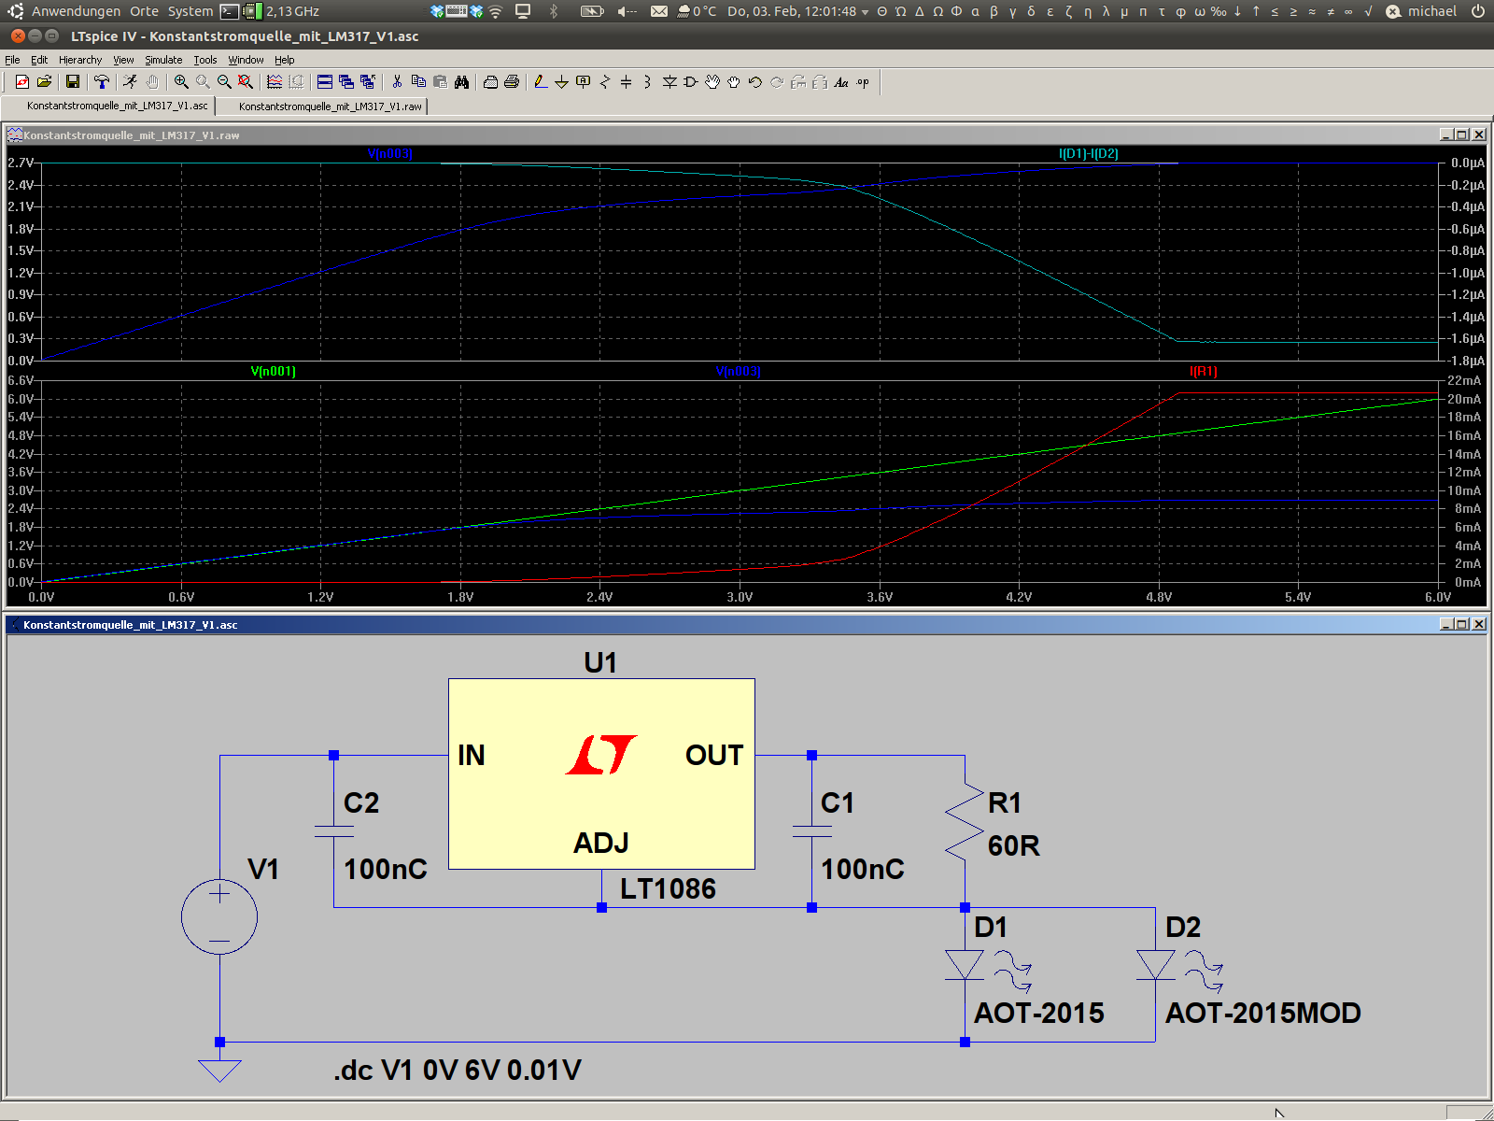1494x1121 pixels.
Task: Cascade windows with the cascade icon
Action: pyautogui.click(x=346, y=82)
